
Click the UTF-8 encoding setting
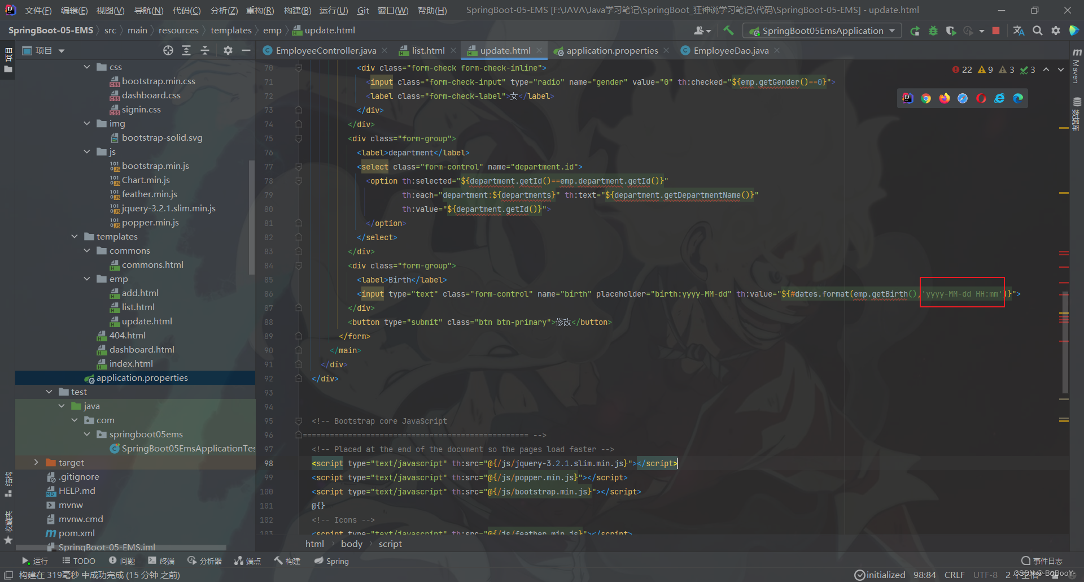click(985, 575)
